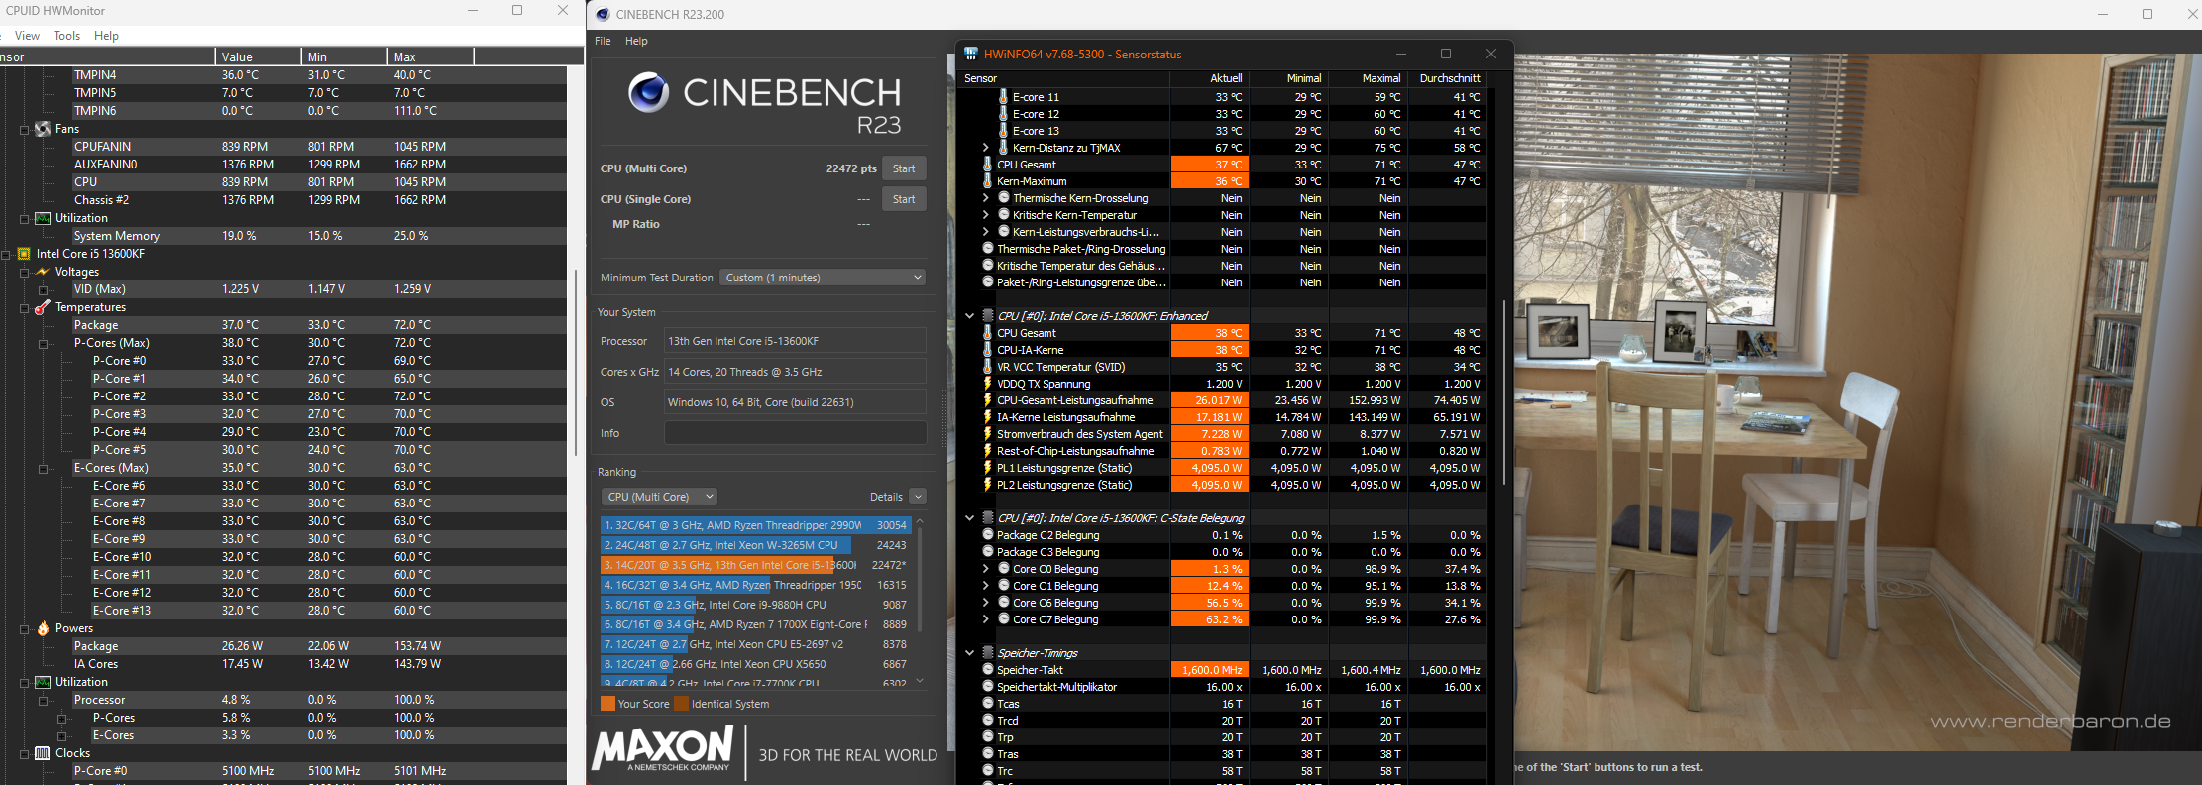Click Utilization icon above Processor row

pyautogui.click(x=43, y=682)
